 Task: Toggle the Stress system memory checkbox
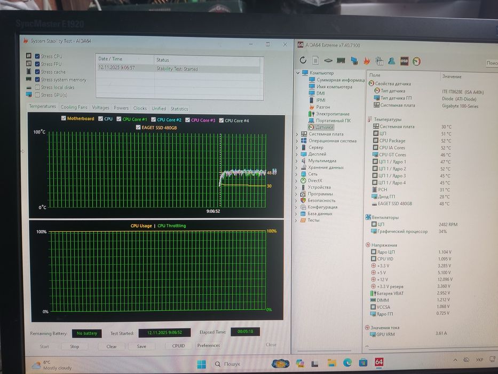pyautogui.click(x=37, y=80)
